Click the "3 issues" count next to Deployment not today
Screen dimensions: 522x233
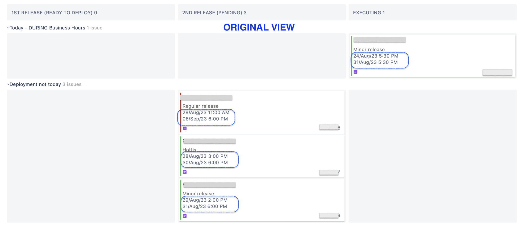pos(72,84)
